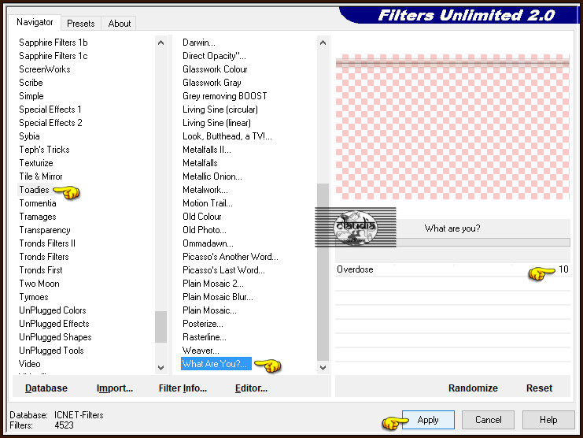The width and height of the screenshot is (583, 438).
Task: Select Rasterline... filter
Action: 204,337
